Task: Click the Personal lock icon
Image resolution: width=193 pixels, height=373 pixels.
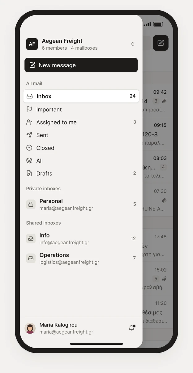Action: [x=31, y=204]
